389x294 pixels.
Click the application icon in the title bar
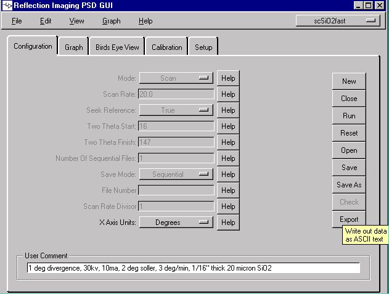pyautogui.click(x=7, y=5)
